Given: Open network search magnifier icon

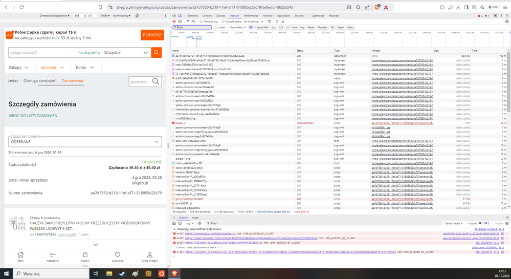Looking at the screenshot, I should [x=193, y=22].
